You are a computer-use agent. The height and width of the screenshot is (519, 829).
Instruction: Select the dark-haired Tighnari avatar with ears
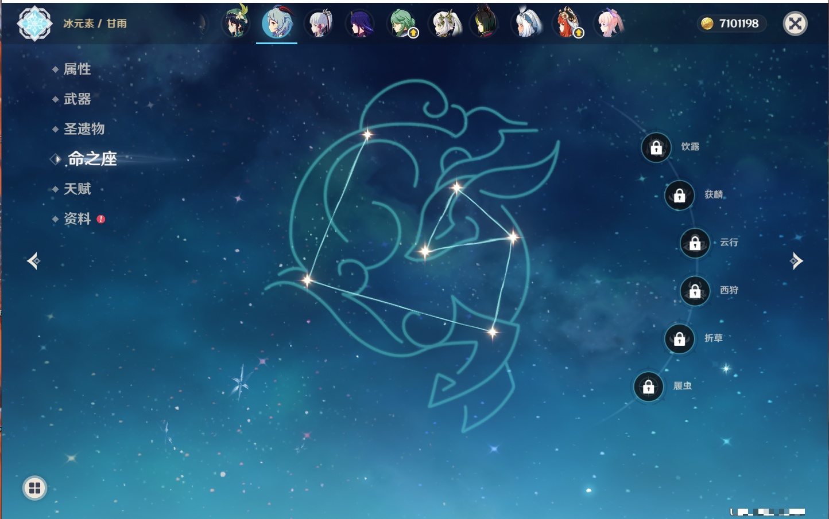(x=484, y=22)
